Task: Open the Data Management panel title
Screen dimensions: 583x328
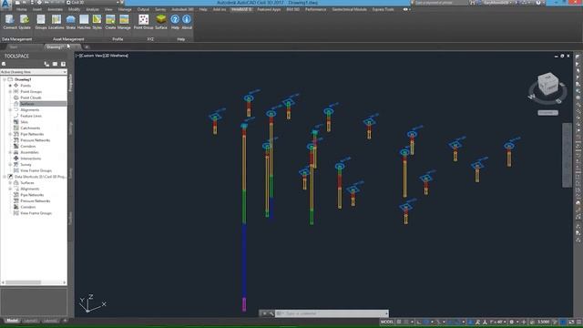Action: pyautogui.click(x=16, y=39)
